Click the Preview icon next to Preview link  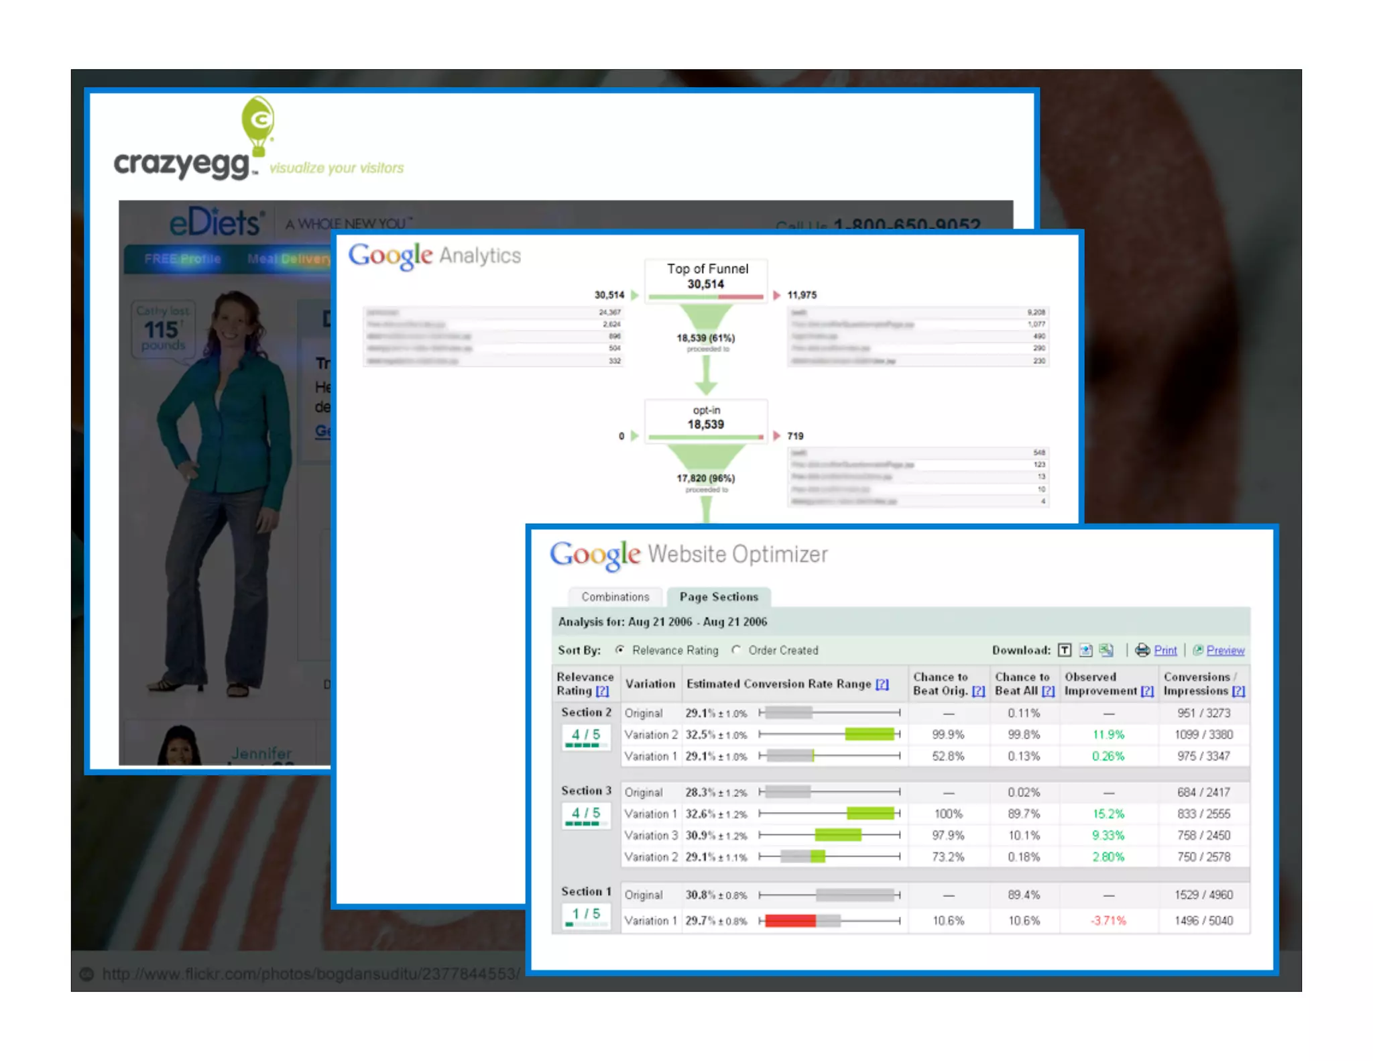pyautogui.click(x=1198, y=650)
